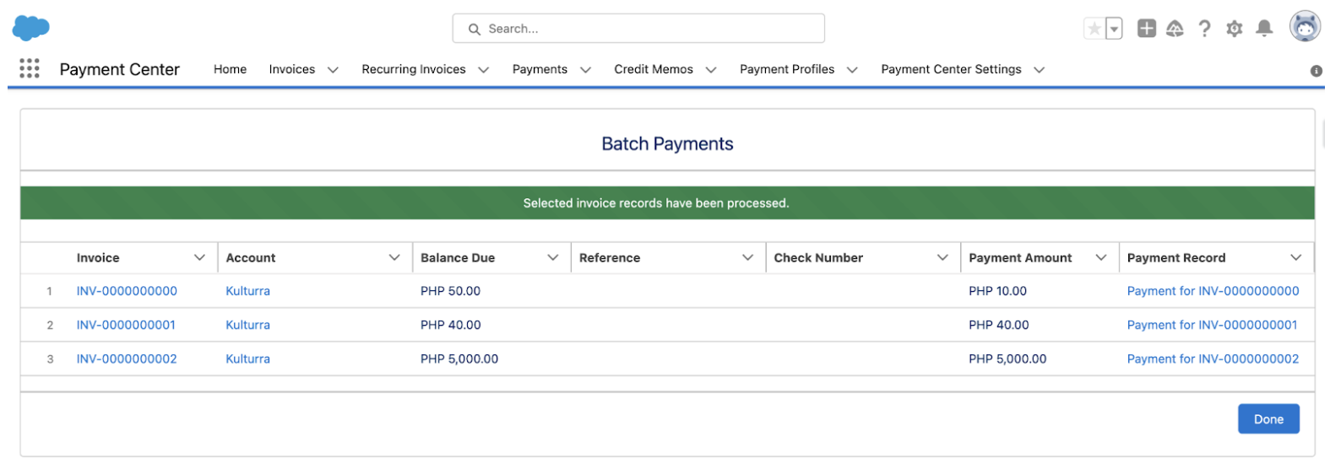Image resolution: width=1330 pixels, height=475 pixels.
Task: Open the user profile avatar
Action: tap(1304, 27)
